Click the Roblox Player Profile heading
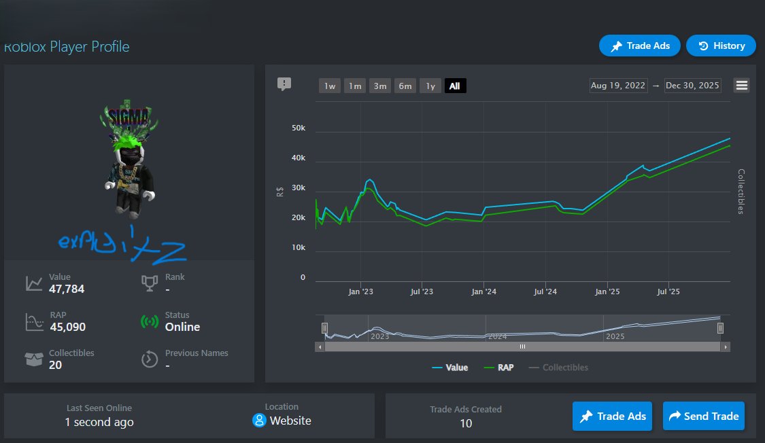 click(x=67, y=47)
